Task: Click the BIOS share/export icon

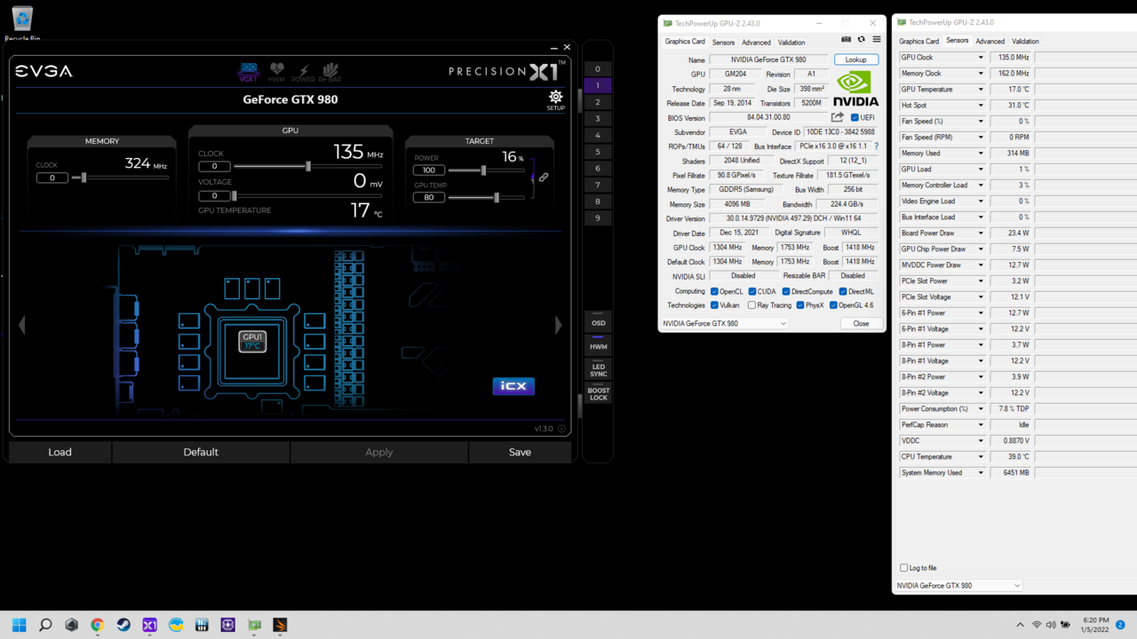Action: click(x=837, y=117)
